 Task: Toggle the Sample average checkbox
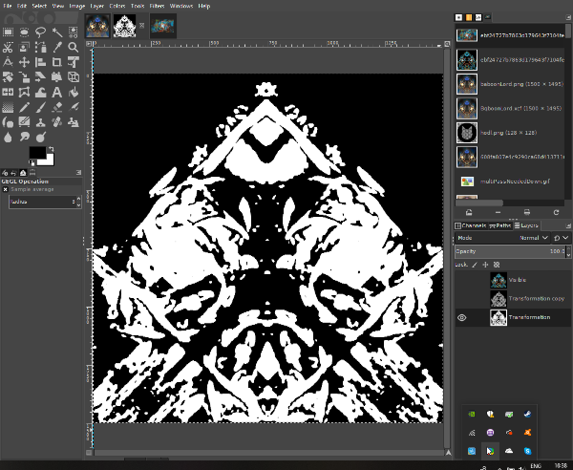tap(5, 189)
